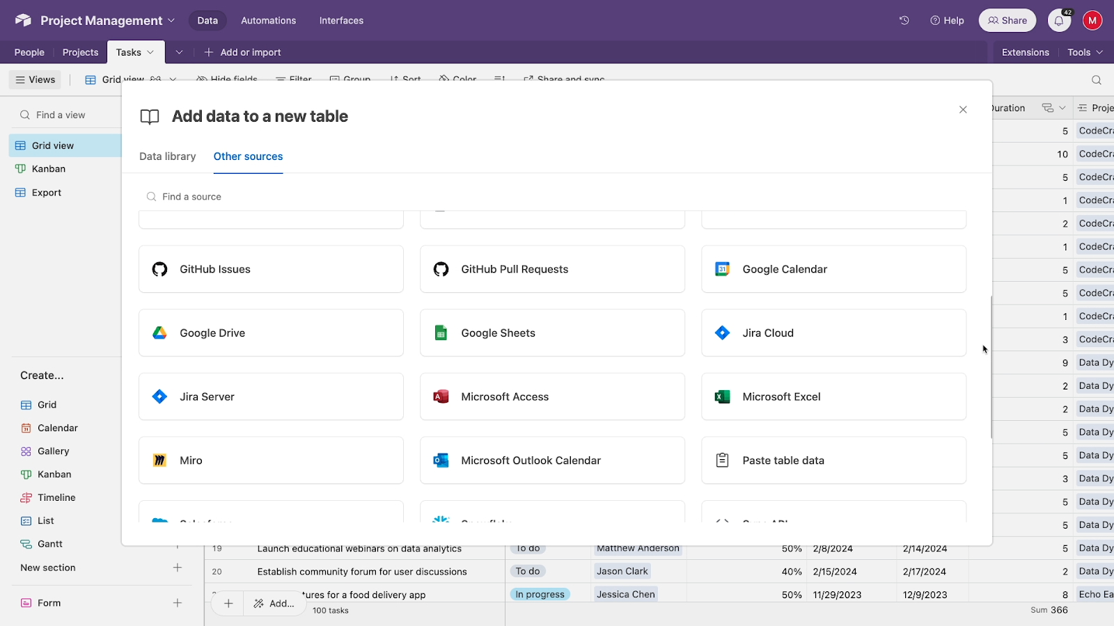Expand Duration column header menu
This screenshot has width=1114, height=626.
coord(1062,108)
